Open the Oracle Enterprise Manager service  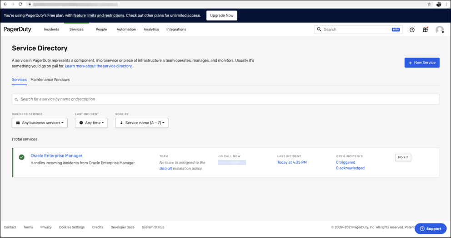[x=56, y=155]
